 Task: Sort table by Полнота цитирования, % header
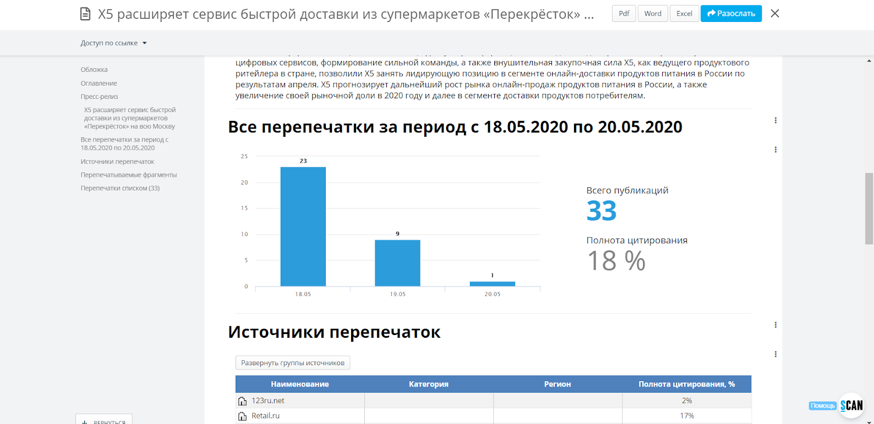click(687, 384)
